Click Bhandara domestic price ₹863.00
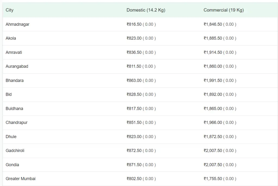 pos(134,80)
